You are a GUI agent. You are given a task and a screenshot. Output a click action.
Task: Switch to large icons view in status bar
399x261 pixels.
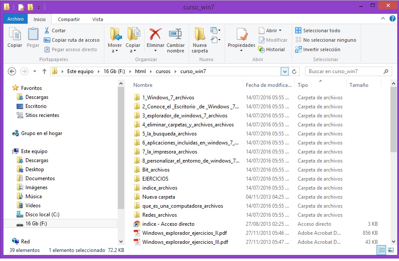tap(391, 250)
